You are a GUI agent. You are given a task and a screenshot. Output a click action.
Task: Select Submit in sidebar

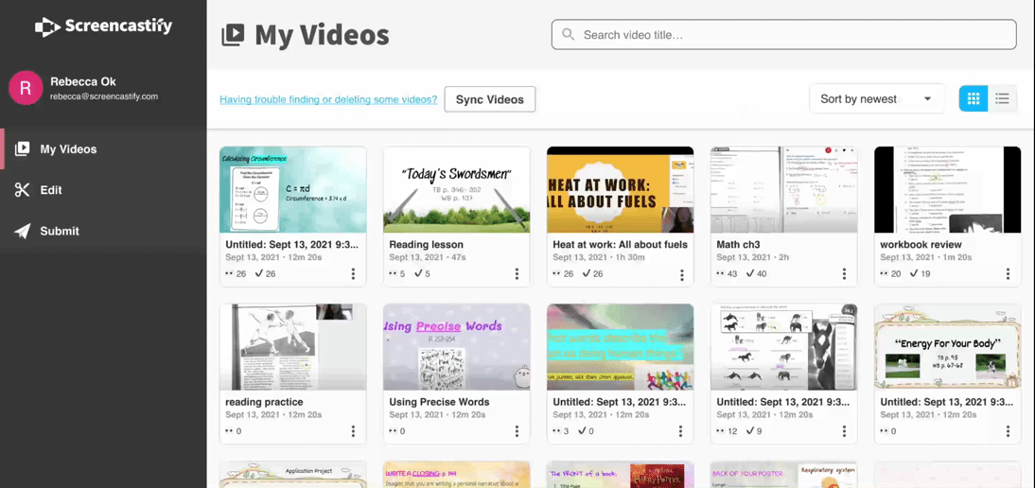103,231
